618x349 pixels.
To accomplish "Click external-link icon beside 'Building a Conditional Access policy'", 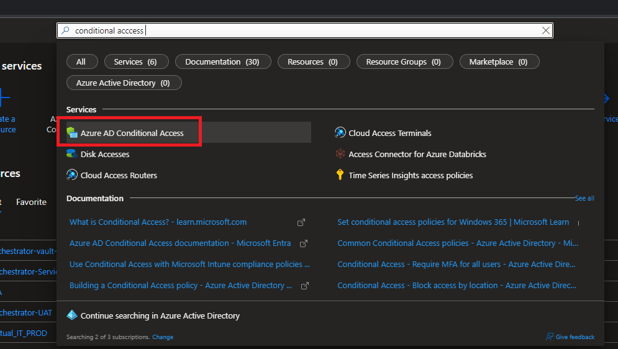I will (x=305, y=286).
